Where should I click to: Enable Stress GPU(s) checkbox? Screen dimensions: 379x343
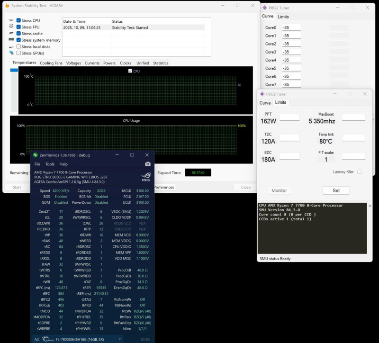[18, 53]
